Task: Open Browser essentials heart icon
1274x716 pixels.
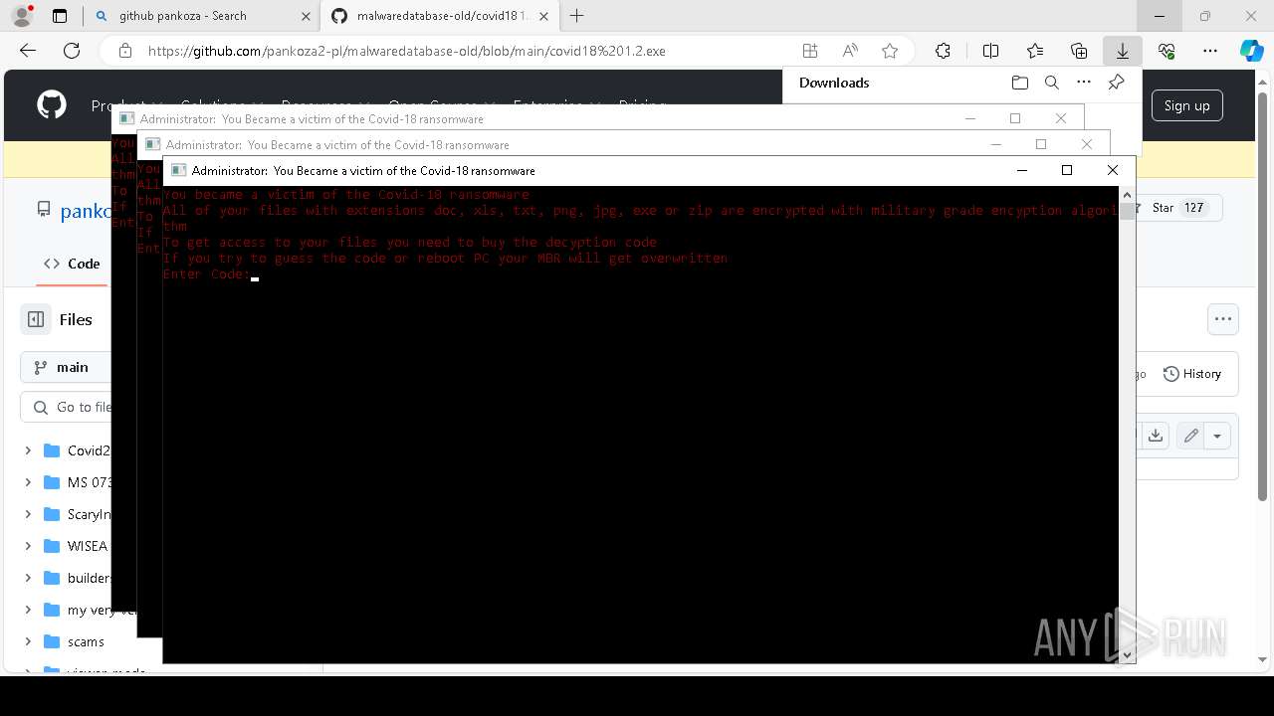Action: coord(1167,51)
